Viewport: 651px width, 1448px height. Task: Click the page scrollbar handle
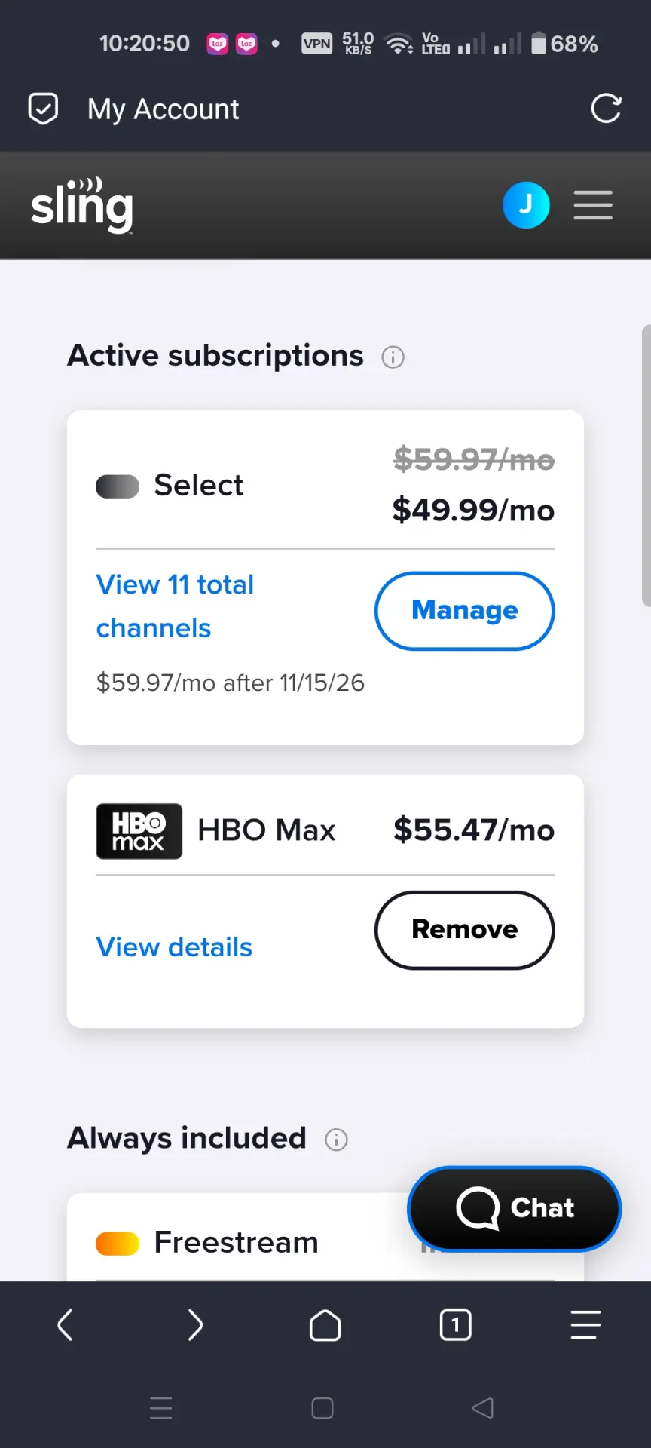[646, 465]
